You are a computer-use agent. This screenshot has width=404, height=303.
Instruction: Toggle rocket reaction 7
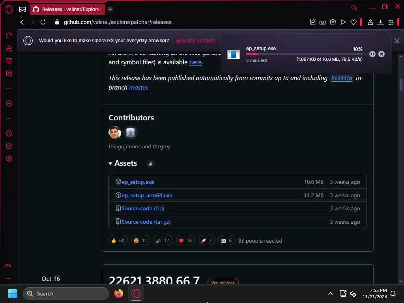(x=207, y=240)
